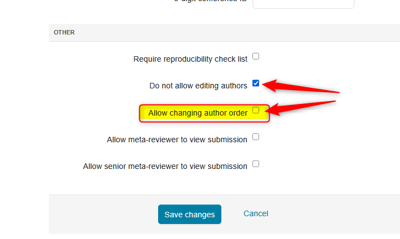The image size is (400, 239).
Task: Tick Allow changing author order checkbox
Action: (256, 110)
